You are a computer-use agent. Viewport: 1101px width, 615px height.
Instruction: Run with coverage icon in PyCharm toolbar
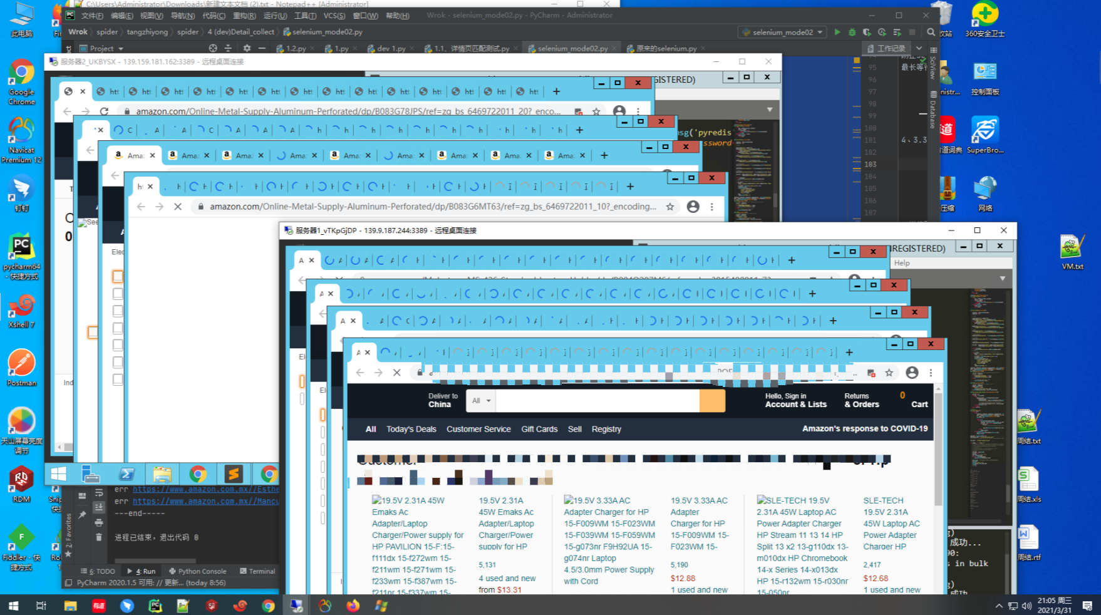867,32
